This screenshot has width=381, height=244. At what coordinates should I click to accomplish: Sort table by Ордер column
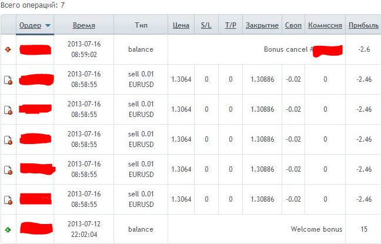[30, 25]
